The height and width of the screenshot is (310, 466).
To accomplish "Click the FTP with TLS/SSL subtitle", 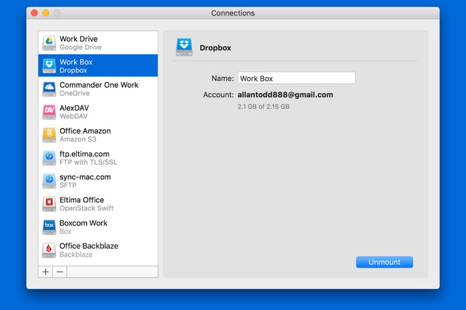I will (x=88, y=162).
